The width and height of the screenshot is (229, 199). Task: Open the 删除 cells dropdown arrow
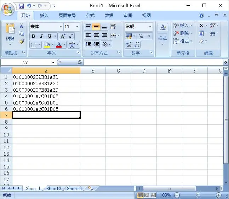[x=191, y=33]
